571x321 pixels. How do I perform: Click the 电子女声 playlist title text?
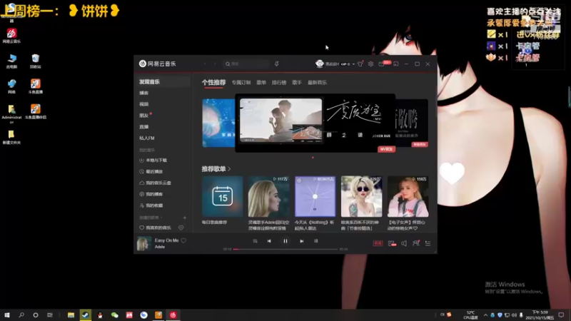[407, 225]
